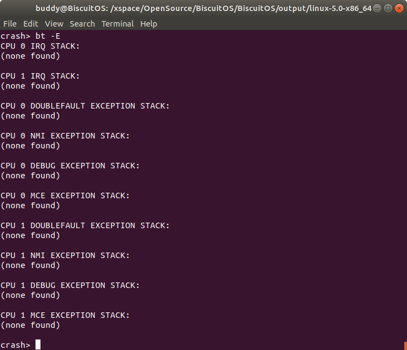Click 'CPU 0 DEBUG EXCEPTION STACK:' text
Image resolution: width=407 pixels, height=350 pixels.
pyautogui.click(x=70, y=166)
